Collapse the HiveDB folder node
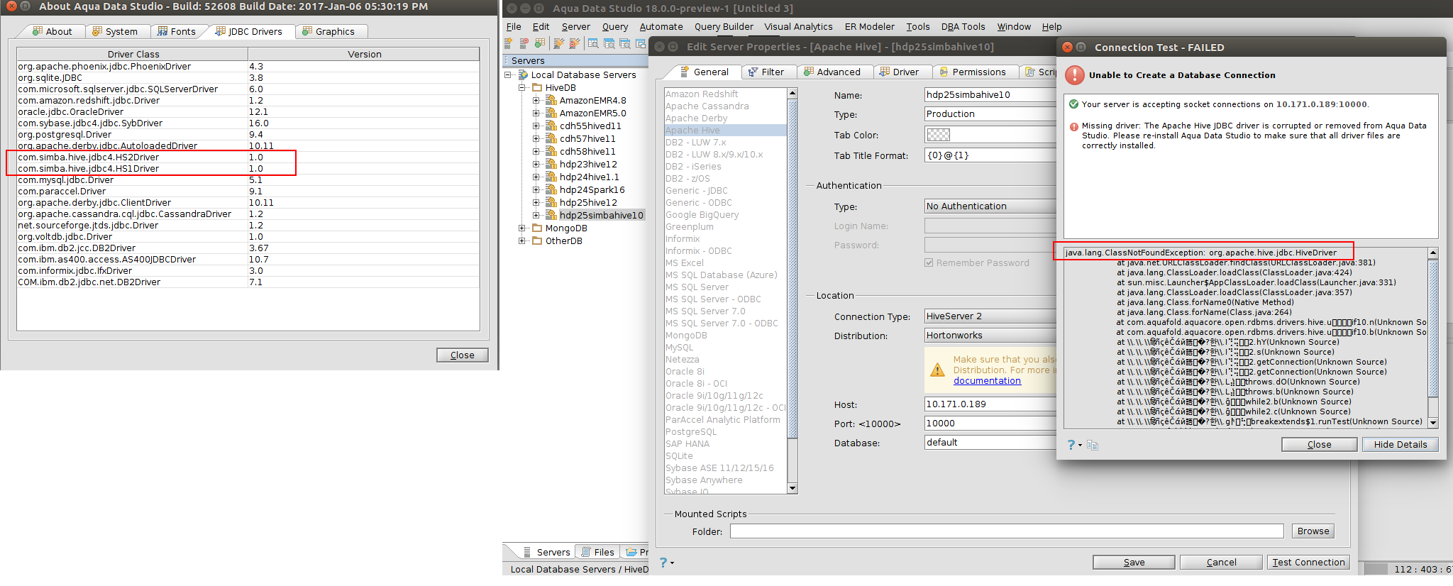This screenshot has height=586, width=1453. coord(522,87)
